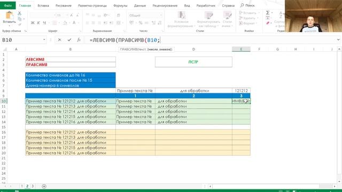Select the ПСТР cell
Image resolution: width=342 pixels, height=192 pixels.
tap(193, 62)
